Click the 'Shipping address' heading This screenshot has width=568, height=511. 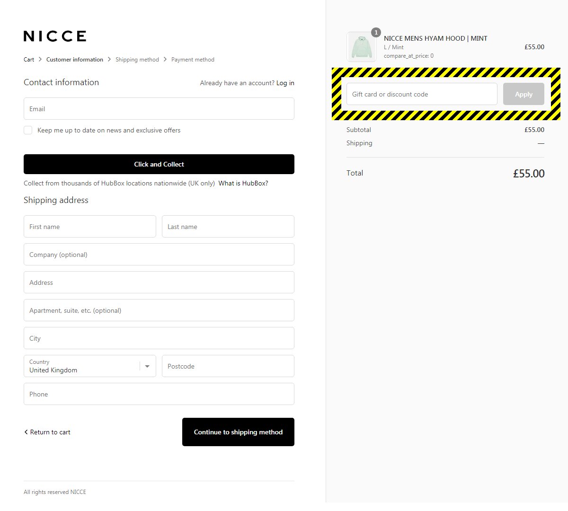coord(56,200)
